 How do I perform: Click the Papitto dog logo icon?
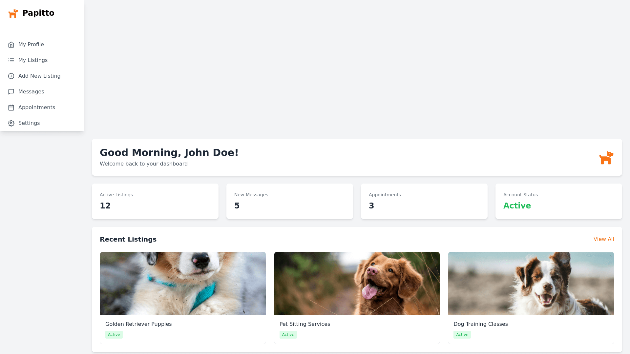click(x=13, y=13)
